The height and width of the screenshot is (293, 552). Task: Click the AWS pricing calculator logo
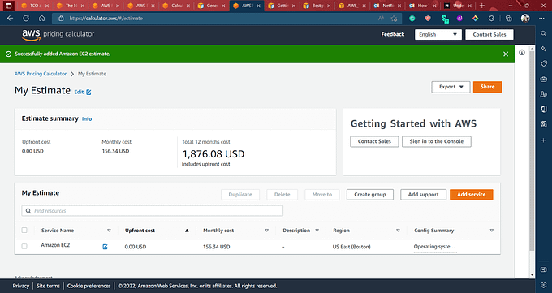coord(58,34)
